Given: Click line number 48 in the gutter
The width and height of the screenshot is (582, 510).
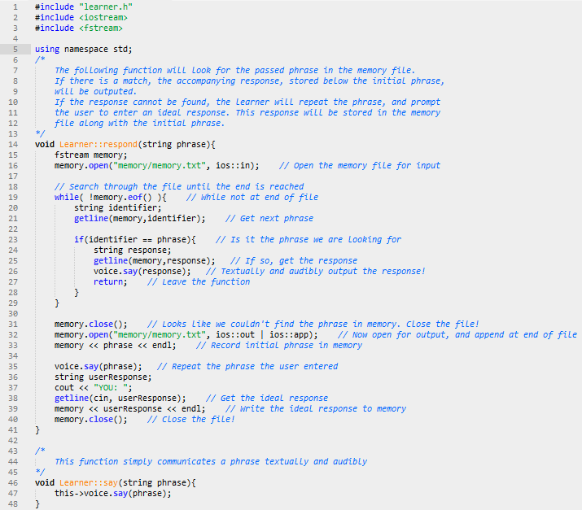Looking at the screenshot, I should tap(13, 503).
